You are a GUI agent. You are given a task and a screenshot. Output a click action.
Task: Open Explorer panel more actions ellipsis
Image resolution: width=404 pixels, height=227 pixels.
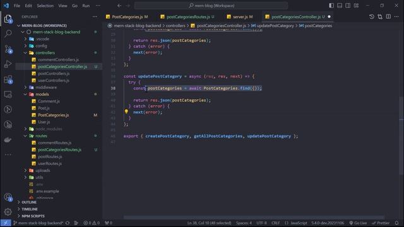[95, 17]
